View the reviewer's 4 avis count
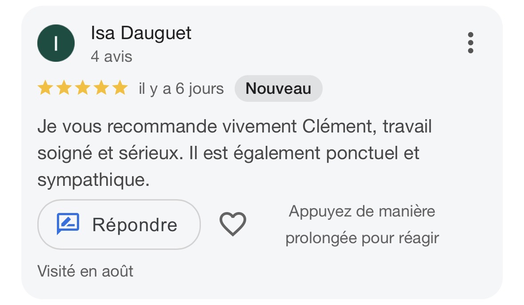 (x=112, y=56)
